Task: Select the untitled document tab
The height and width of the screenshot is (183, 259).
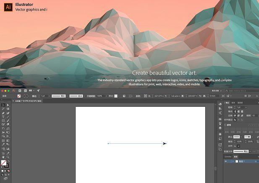Action: click(27, 101)
